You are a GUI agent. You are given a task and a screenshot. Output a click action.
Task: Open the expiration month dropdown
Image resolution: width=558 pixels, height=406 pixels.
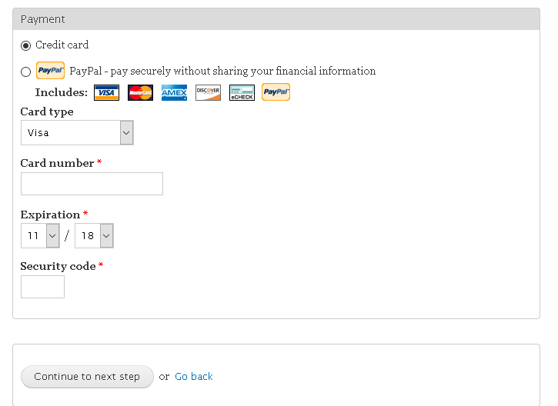pos(40,236)
